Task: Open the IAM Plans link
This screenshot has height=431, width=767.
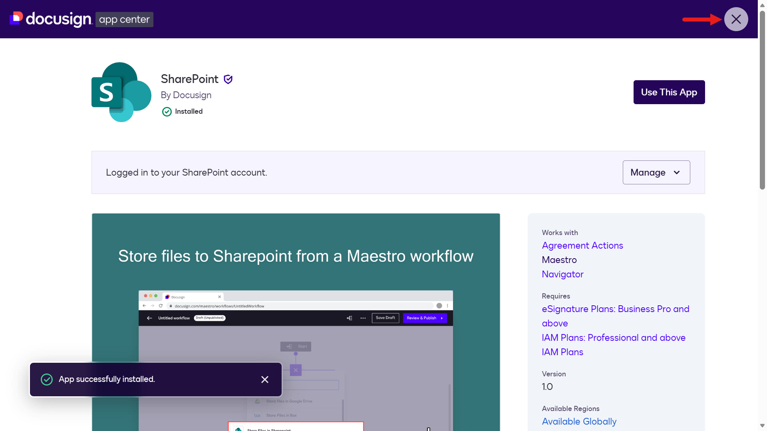Action: 562,352
